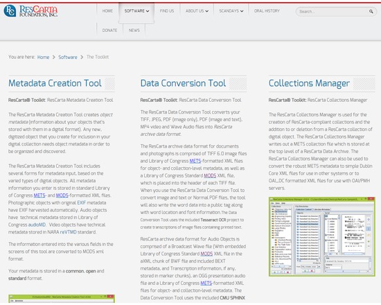
Task: Open the reVTMD standard link
Action: pos(69,232)
